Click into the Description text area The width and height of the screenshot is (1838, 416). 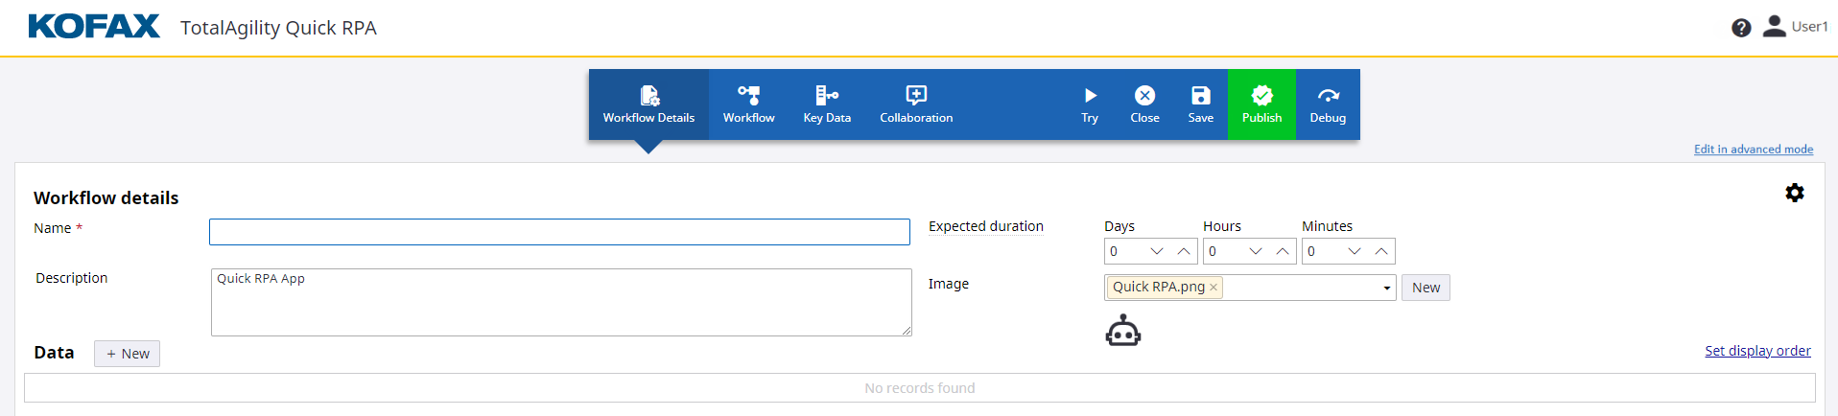tap(561, 302)
